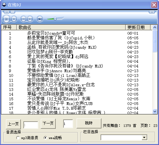Select the mp3高音质 radio option
The height and width of the screenshot is (145, 159).
click(18, 138)
